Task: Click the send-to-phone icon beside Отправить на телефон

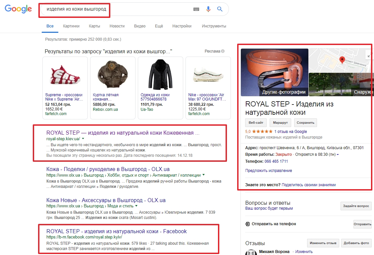Action: (247, 224)
